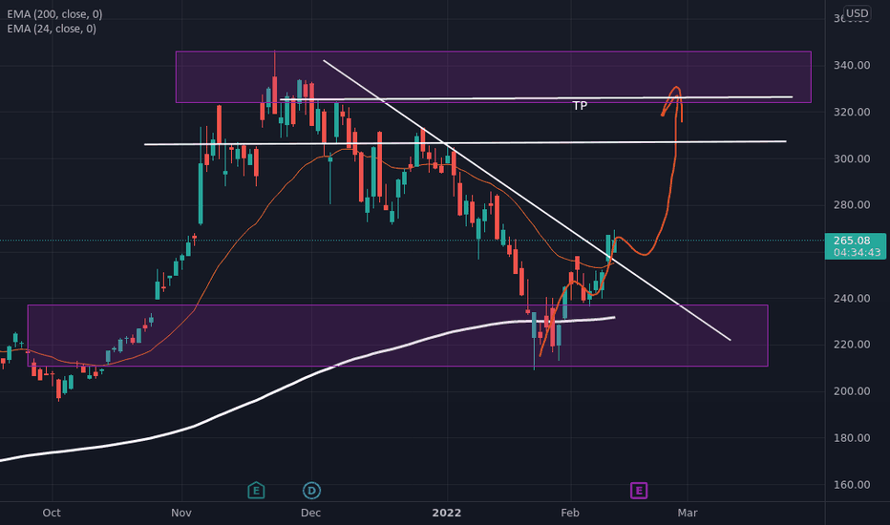Open the USD currency selector
Viewport: 890px width, 525px height.
tap(857, 13)
